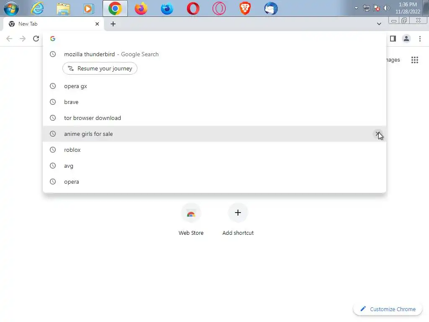This screenshot has height=322, width=429.
Task: Select the avg suggestion
Action: point(214,165)
